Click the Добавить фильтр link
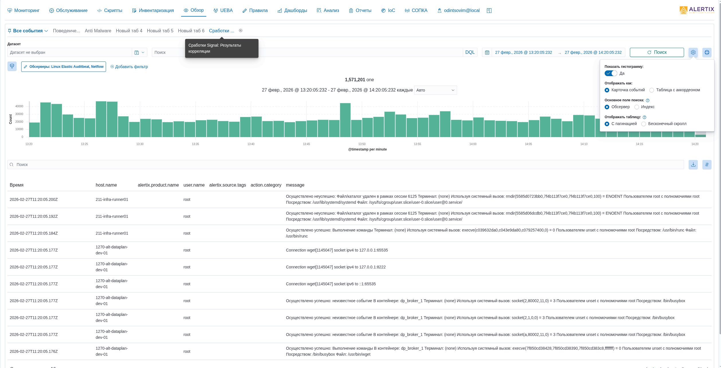Viewport: 721px width, 368px height. point(129,67)
